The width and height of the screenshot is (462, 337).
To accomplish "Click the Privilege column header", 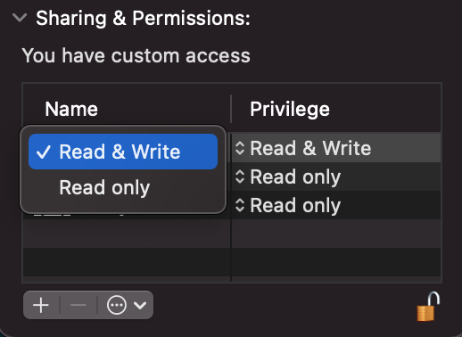I will (290, 110).
